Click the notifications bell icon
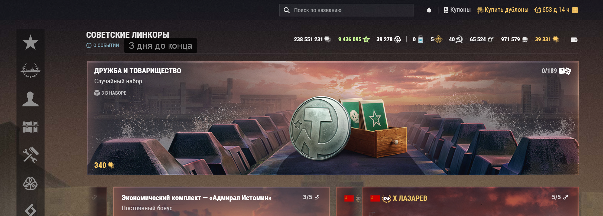Screen dimensions: 603x216 tap(429, 10)
